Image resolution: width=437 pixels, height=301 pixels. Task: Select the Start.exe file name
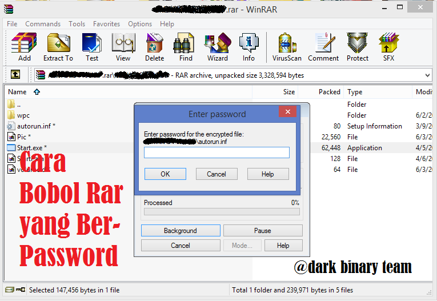[x=32, y=148]
